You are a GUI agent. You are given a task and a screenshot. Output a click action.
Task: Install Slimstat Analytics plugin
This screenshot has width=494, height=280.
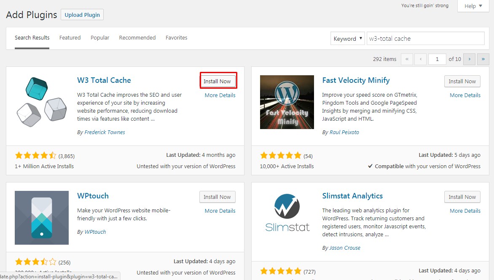pyautogui.click(x=462, y=197)
